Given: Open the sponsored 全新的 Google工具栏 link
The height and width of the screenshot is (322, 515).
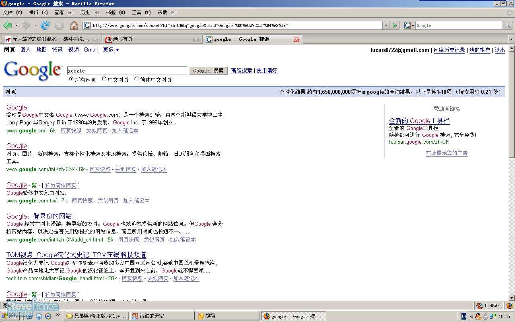Looking at the screenshot, I should (x=419, y=121).
